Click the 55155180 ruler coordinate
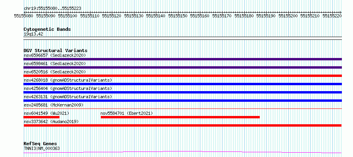 244,16
